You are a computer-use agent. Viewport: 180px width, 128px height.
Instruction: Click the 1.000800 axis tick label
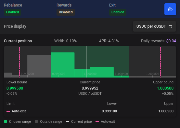coord(153,74)
